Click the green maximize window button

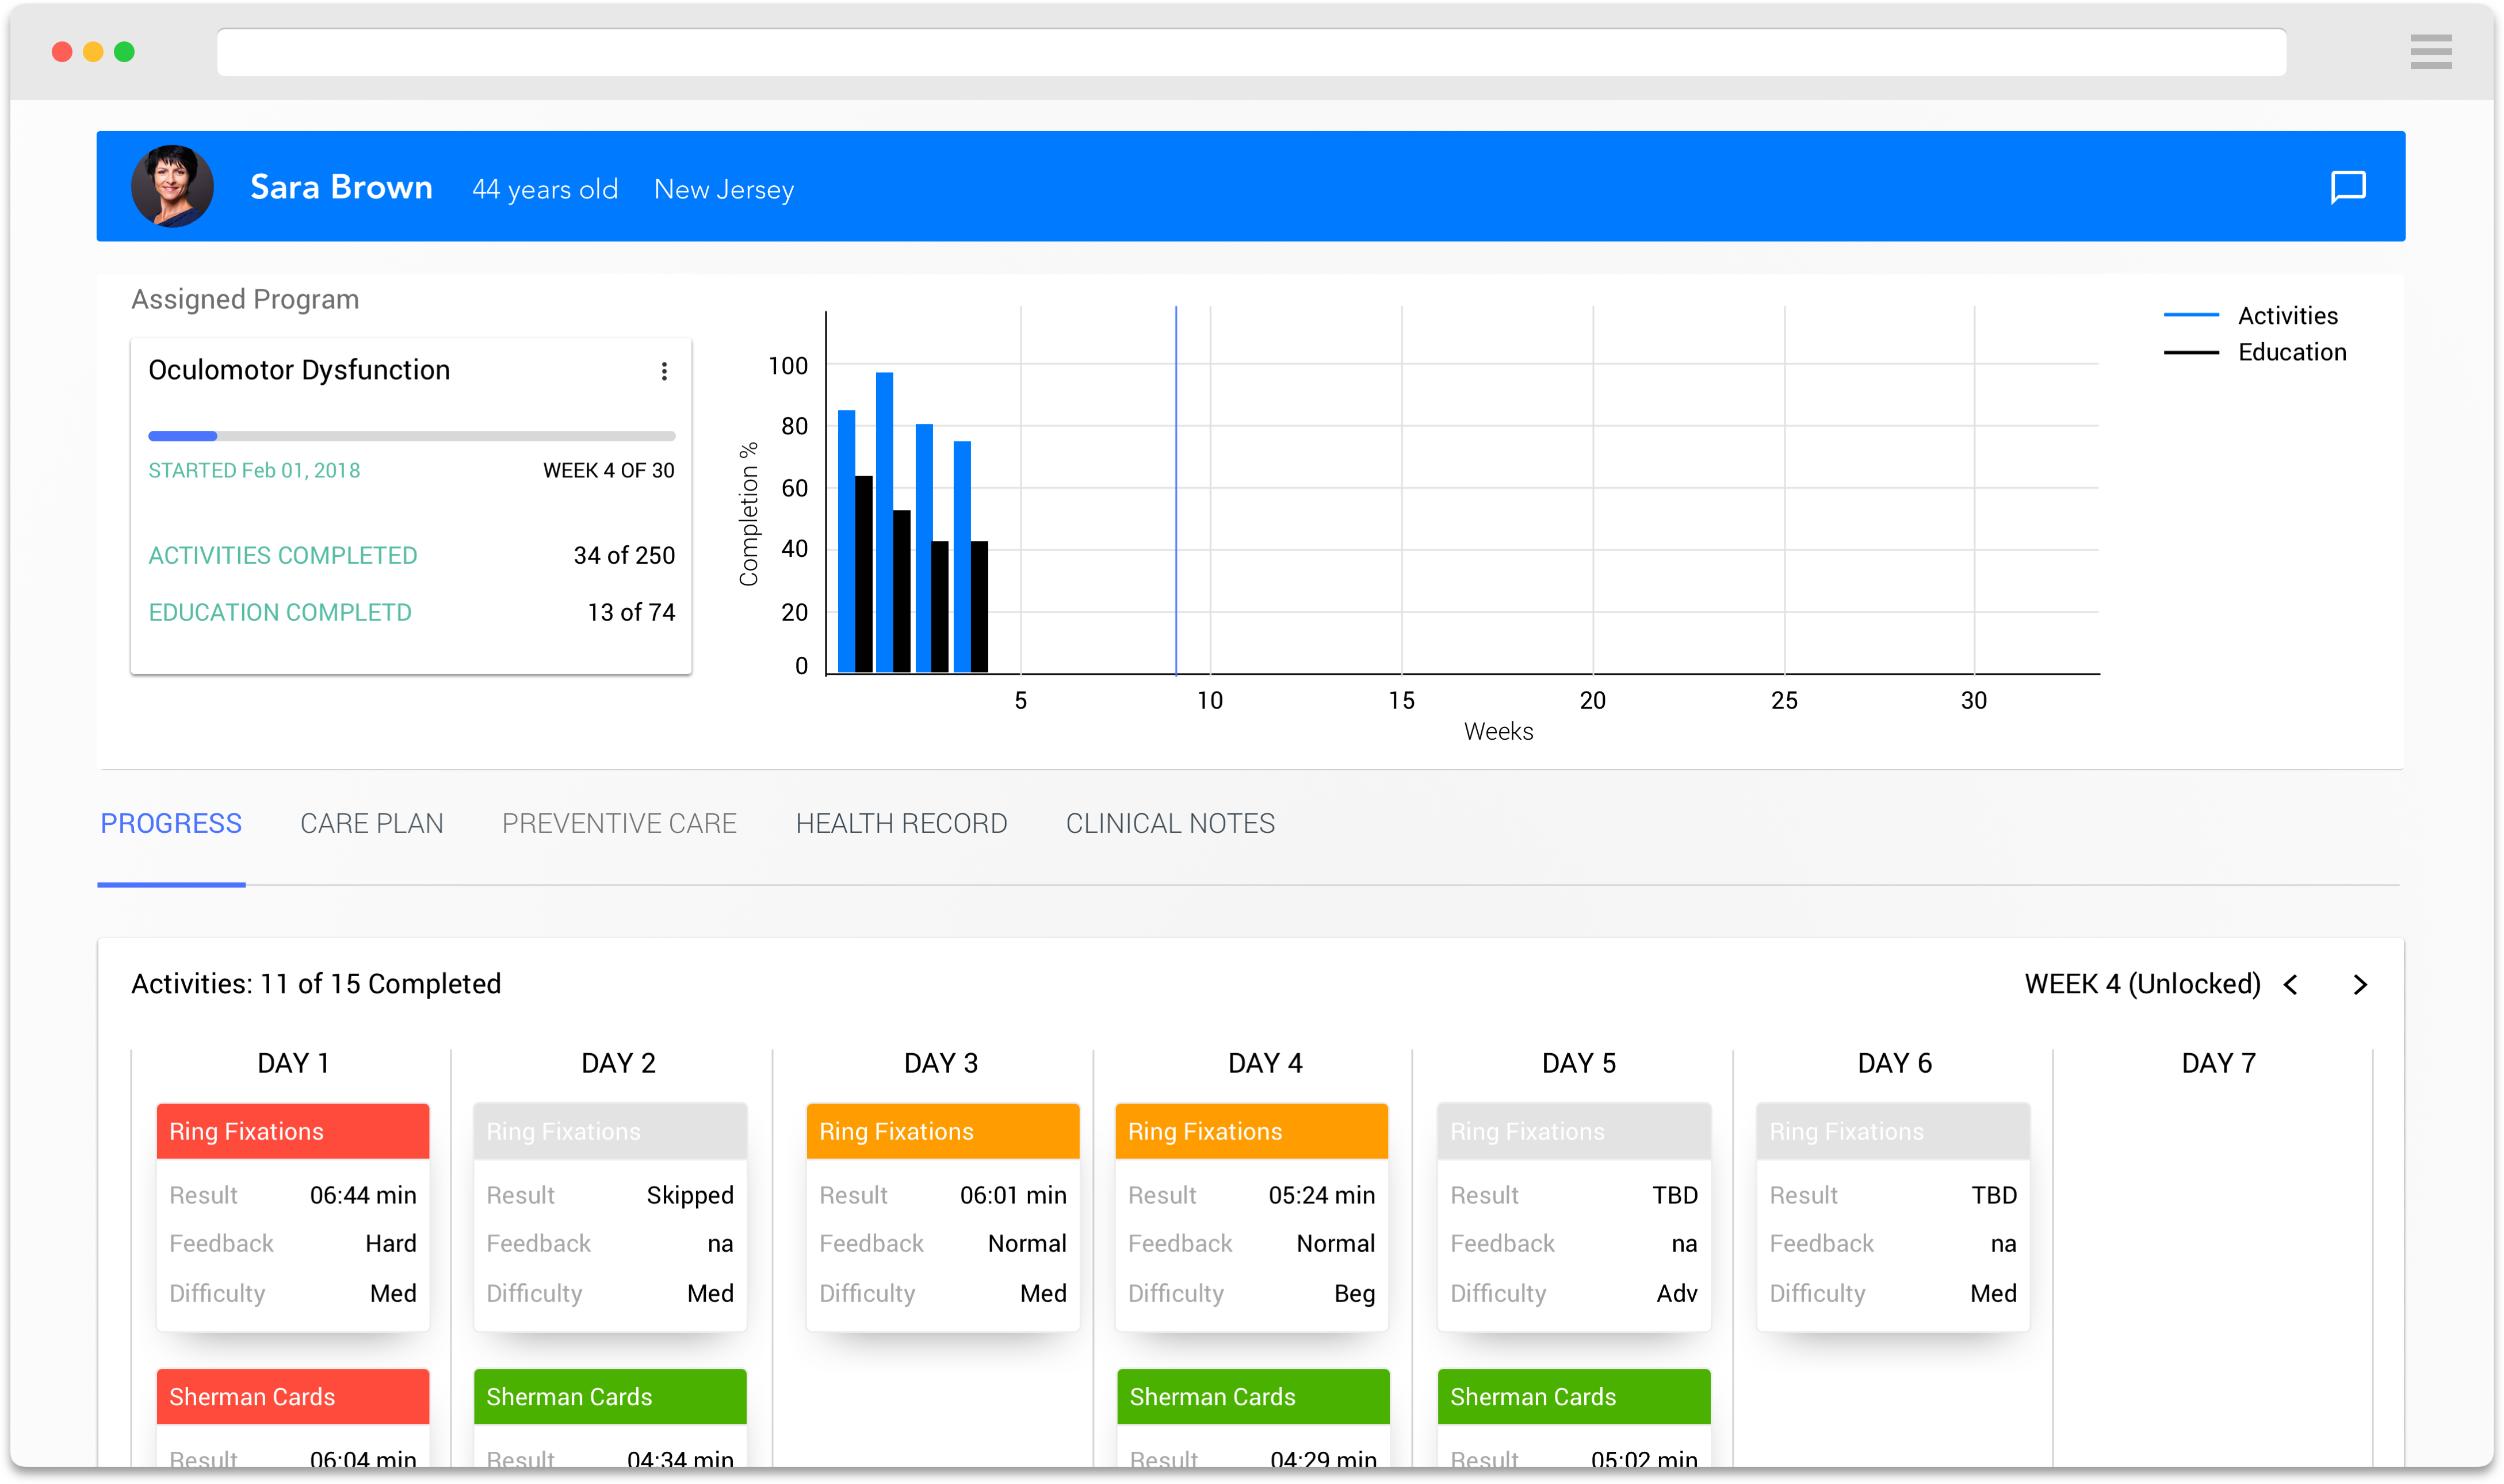point(124,52)
